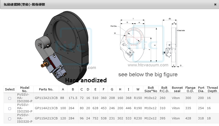Click the 'Model No.' column header

point(25,89)
